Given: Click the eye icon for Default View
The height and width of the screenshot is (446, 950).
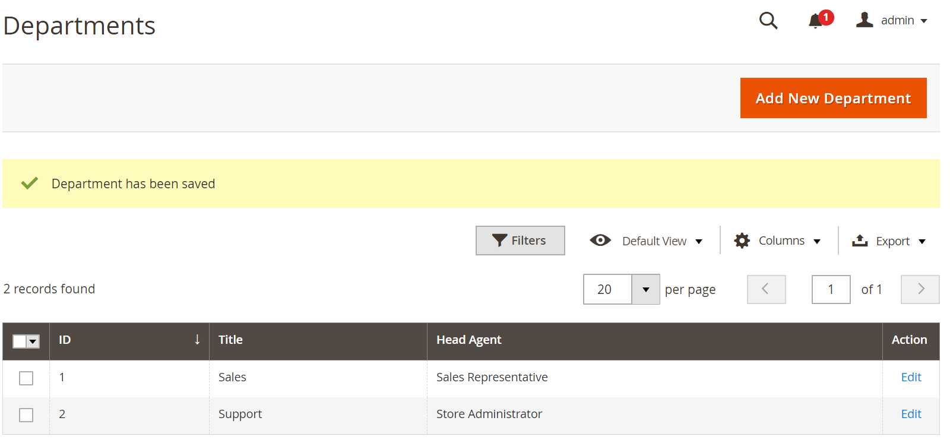Looking at the screenshot, I should 600,240.
